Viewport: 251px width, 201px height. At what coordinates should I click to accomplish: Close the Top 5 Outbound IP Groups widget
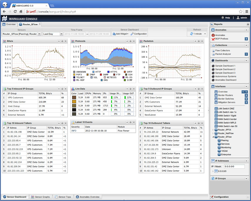pyautogui.click(x=202, y=89)
